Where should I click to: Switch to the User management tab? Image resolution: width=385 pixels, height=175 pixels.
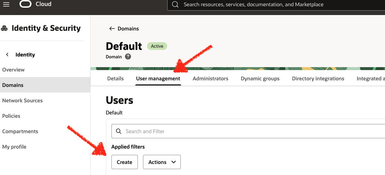coord(158,79)
